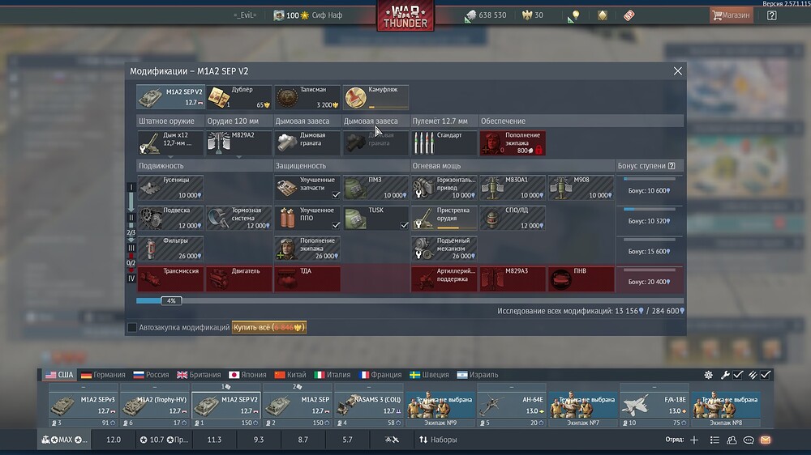Screen dimensions: 811x455
Task: Select the Пристрелка орудия modification
Action: point(444,218)
